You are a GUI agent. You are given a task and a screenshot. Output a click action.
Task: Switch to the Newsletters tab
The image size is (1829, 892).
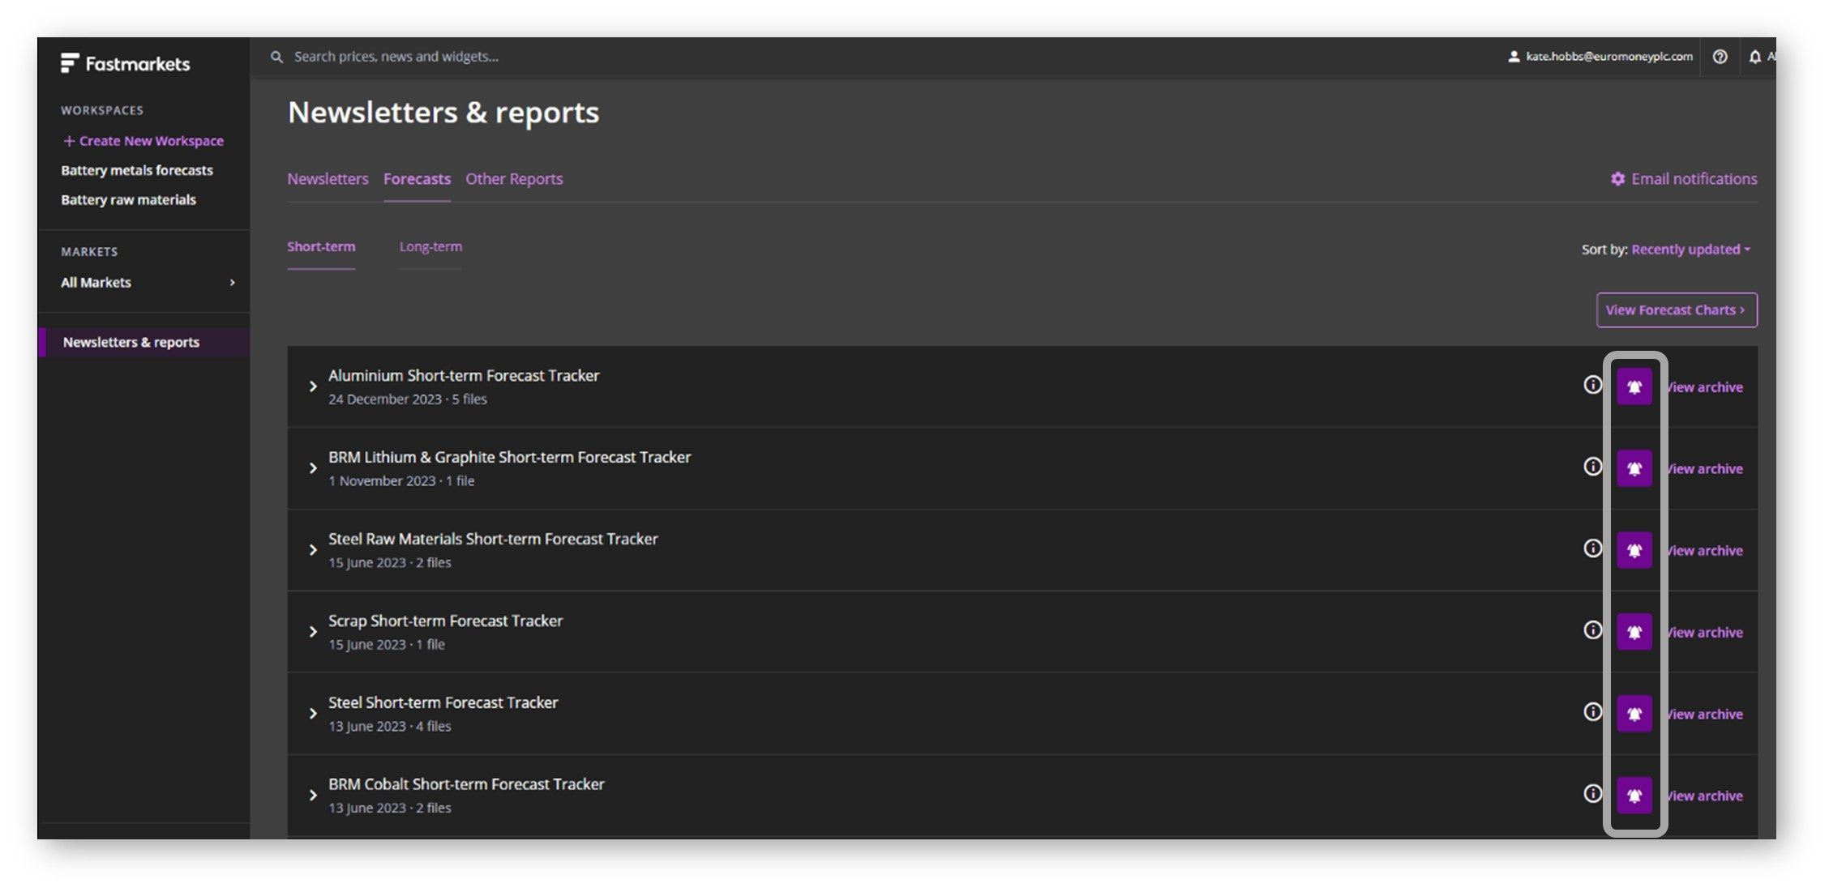point(328,179)
